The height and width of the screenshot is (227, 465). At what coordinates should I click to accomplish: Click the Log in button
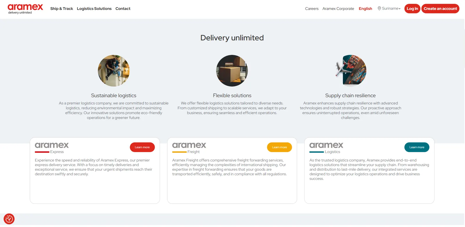412,9
